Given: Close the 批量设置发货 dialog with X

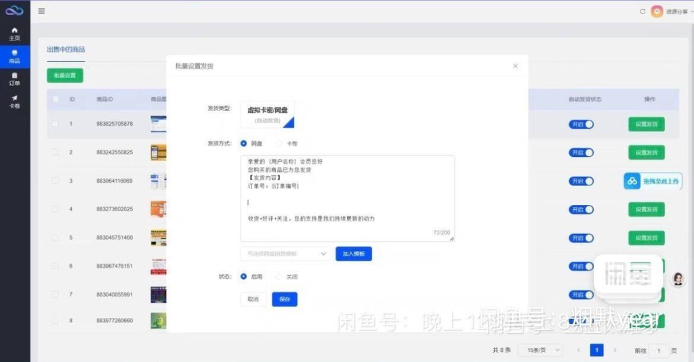Looking at the screenshot, I should click(515, 66).
